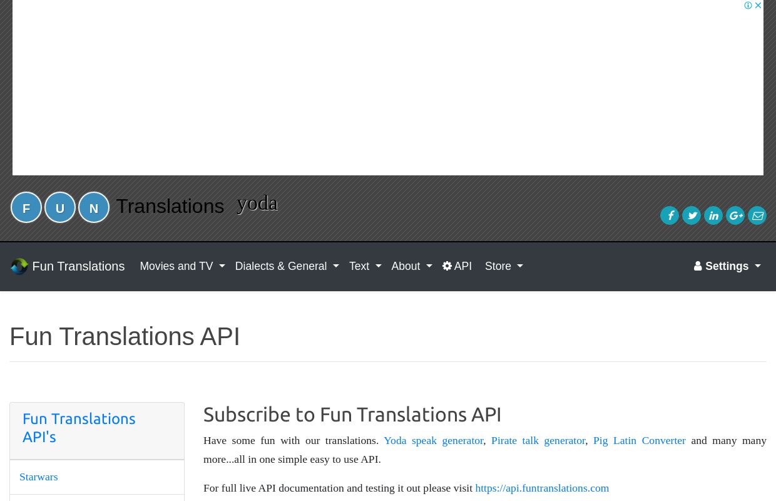Expand the Dialects & General dropdown
Image resolution: width=776 pixels, height=501 pixels.
click(x=287, y=266)
